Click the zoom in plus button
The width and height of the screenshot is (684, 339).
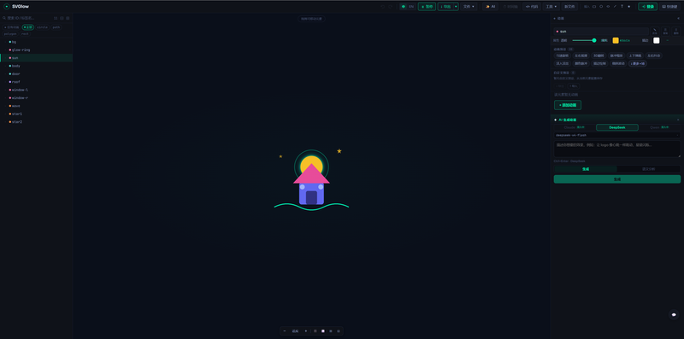[306, 331]
